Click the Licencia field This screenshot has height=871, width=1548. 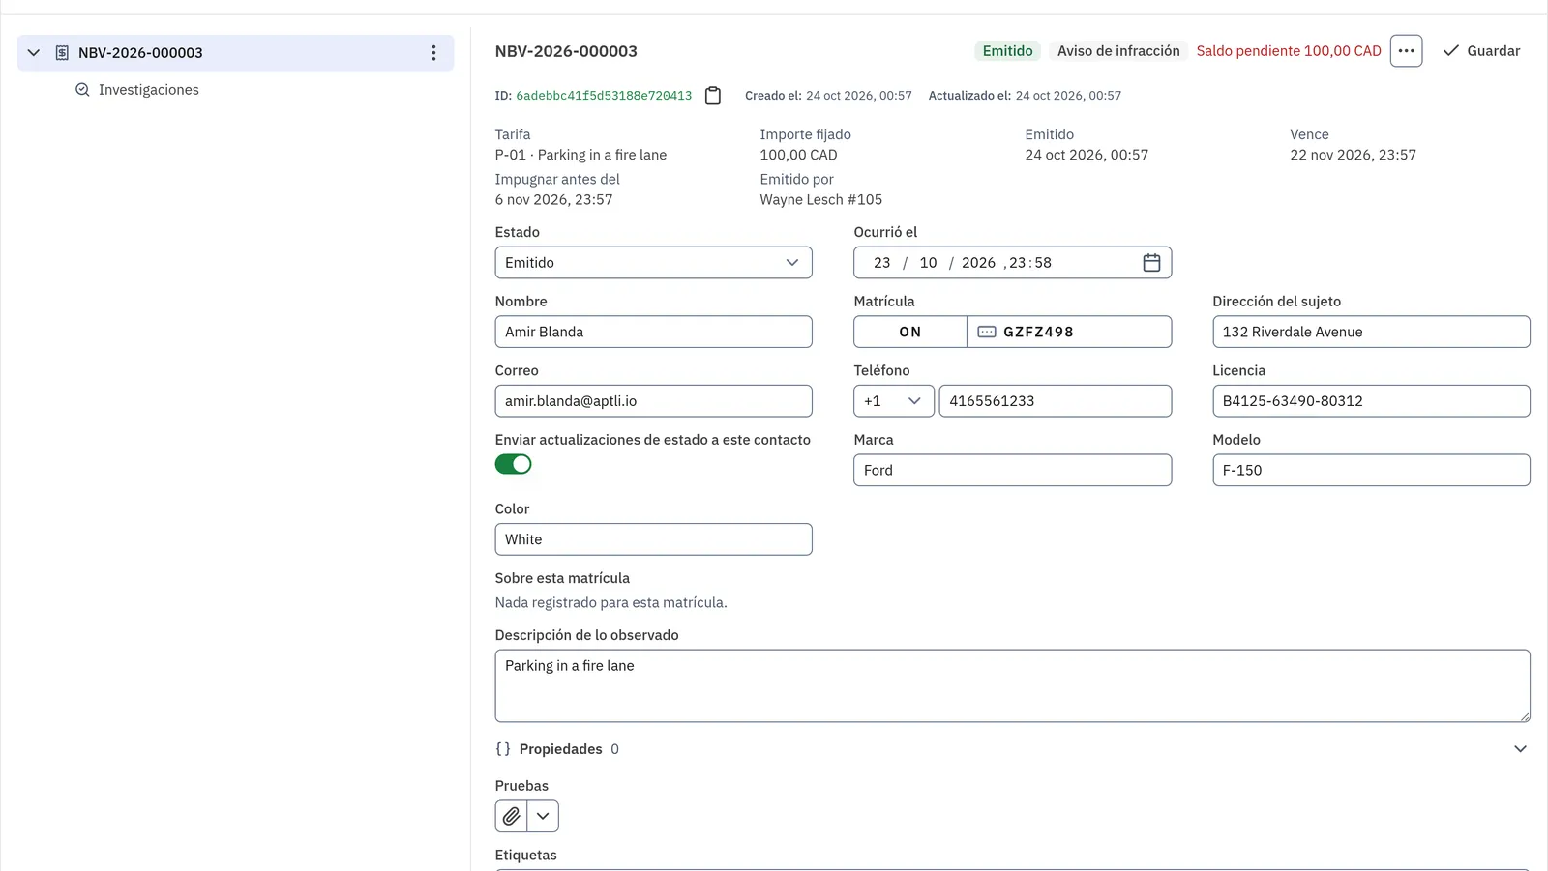(1371, 401)
